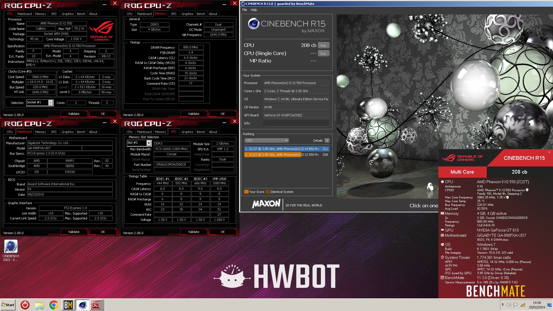Click the XMP-2000 timings column header
Image resolution: width=553 pixels, height=311 pixels.
pos(219,179)
